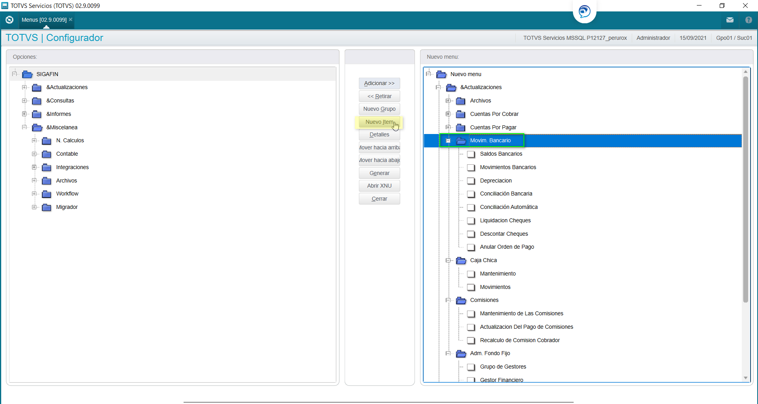This screenshot has height=404, width=758.
Task: Click the N. Calculos folder icon
Action: [47, 141]
